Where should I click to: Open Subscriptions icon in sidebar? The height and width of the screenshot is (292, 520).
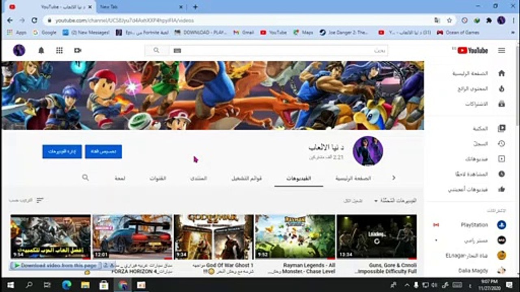(501, 104)
